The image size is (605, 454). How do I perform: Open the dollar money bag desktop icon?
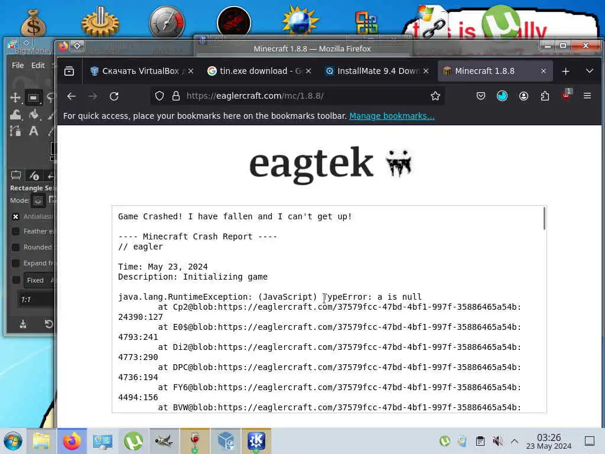tap(34, 23)
